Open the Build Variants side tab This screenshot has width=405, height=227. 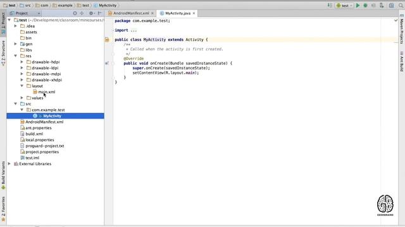coord(3,175)
